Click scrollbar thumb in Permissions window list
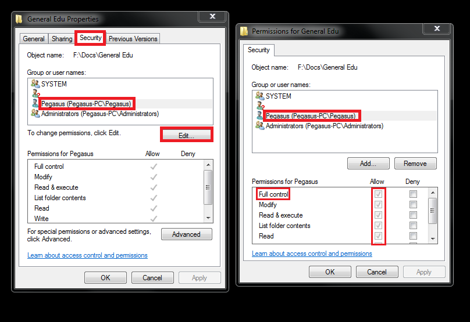 click(x=432, y=211)
